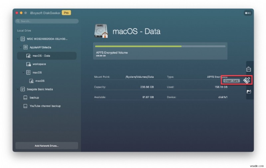Open the toolbox icon in right toolbar

click(248, 69)
